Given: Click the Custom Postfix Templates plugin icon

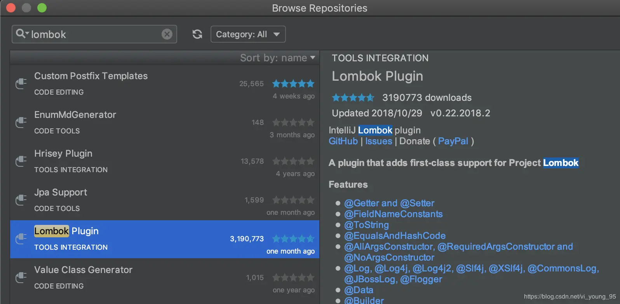Looking at the screenshot, I should [x=21, y=83].
